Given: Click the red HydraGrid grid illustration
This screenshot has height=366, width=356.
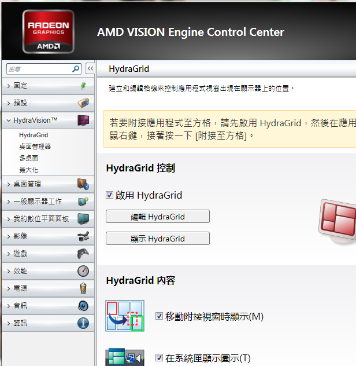Looking at the screenshot, I should 338,221.
